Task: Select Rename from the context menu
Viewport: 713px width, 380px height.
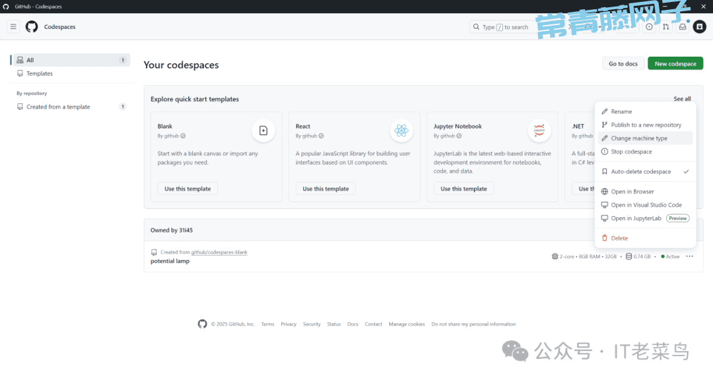Action: [x=645, y=111]
